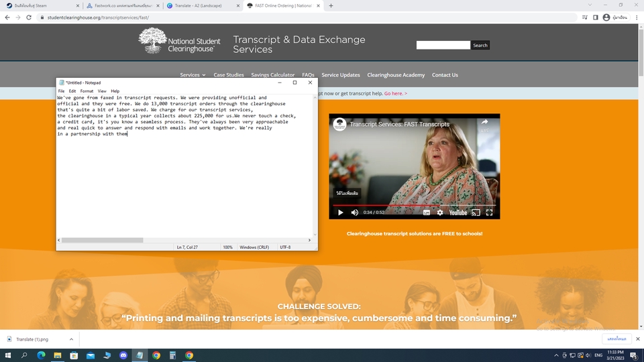Close the downloads bar
The width and height of the screenshot is (644, 362).
point(638,339)
